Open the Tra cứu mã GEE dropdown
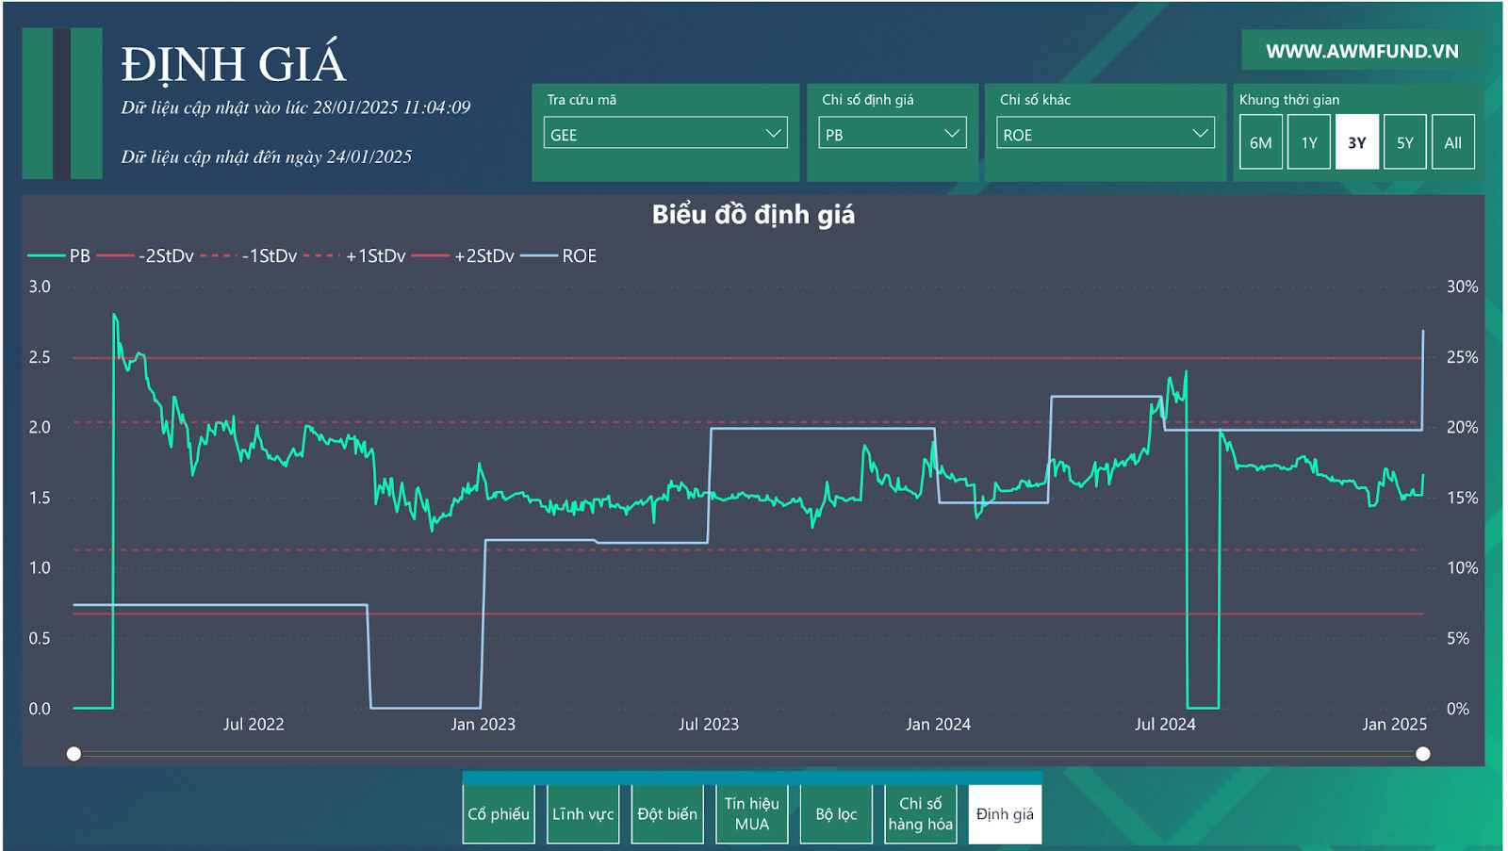1508x851 pixels. coord(664,134)
